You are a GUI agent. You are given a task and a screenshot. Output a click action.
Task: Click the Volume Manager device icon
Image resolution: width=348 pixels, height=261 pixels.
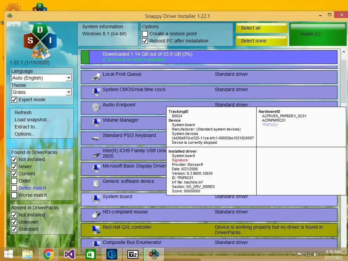[x=96, y=122]
